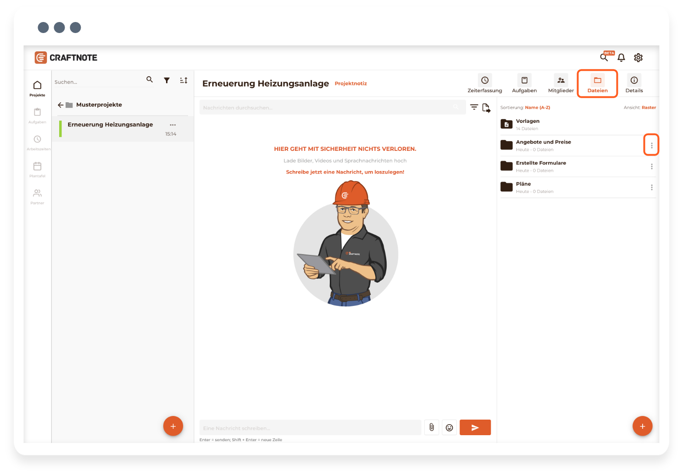The height and width of the screenshot is (476, 683).
Task: Change Ansicht Raster view option
Action: pyautogui.click(x=648, y=108)
